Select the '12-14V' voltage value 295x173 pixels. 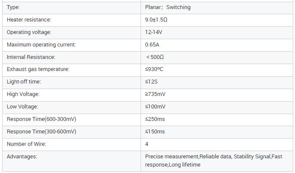[154, 32]
